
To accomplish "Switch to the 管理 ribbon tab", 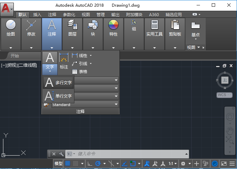I will point(101,15).
